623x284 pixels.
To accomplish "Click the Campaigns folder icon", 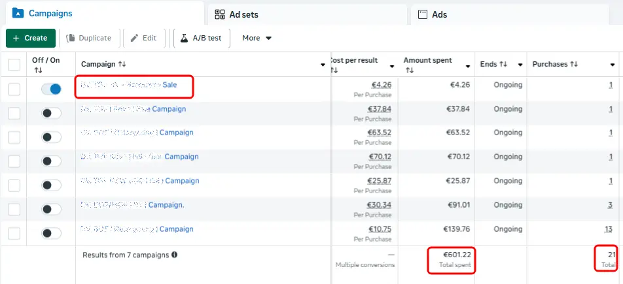I will 18,13.
